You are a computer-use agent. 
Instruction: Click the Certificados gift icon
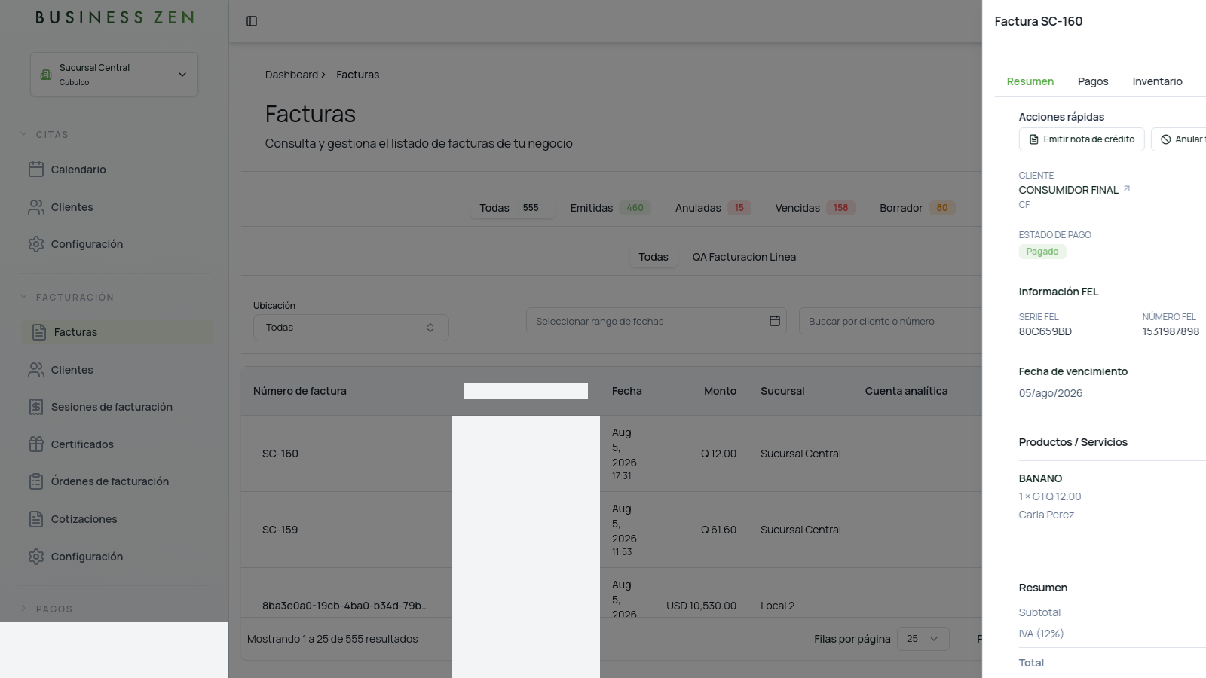point(36,444)
